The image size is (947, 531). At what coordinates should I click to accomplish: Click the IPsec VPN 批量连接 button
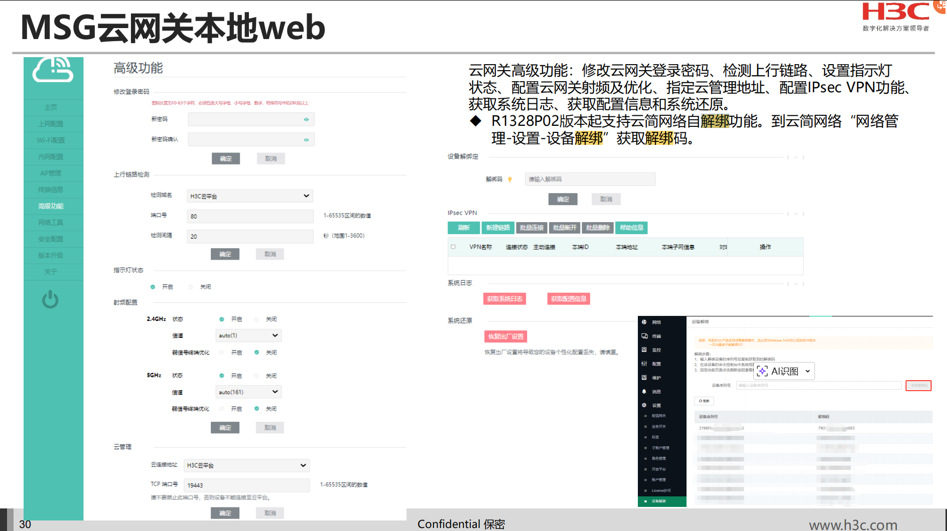coord(532,228)
